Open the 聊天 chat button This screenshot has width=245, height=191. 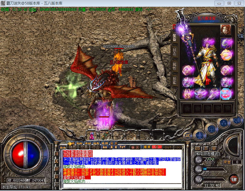point(135,147)
